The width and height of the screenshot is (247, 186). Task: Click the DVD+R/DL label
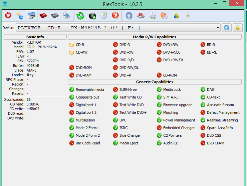click(x=172, y=52)
